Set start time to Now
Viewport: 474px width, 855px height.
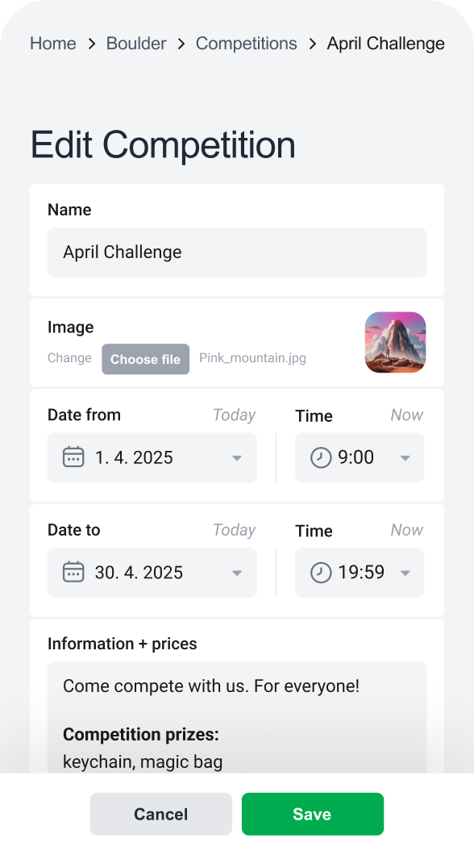[407, 415]
